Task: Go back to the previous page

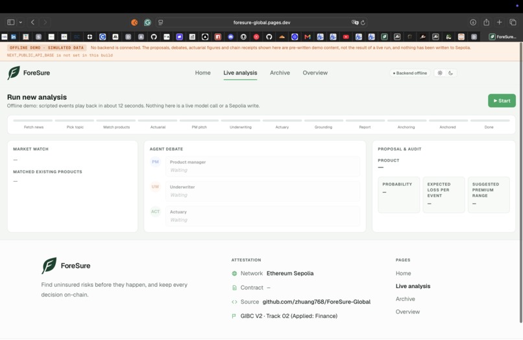Action: coord(32,22)
